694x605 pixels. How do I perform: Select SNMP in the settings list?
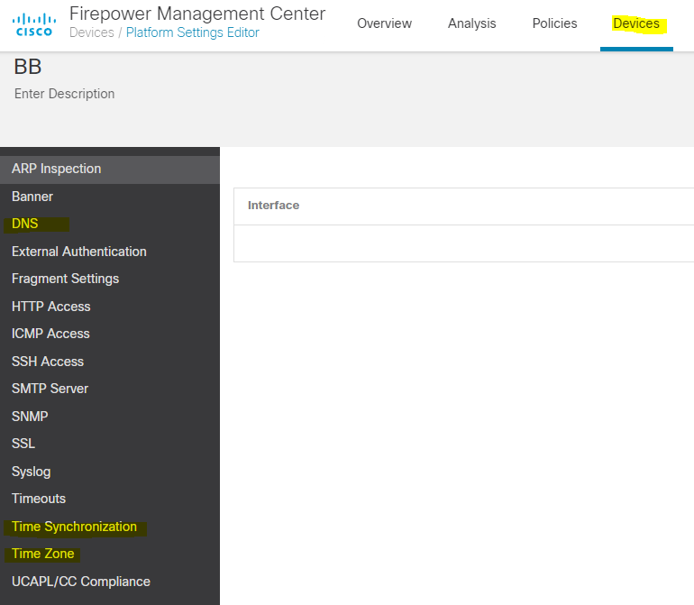point(30,417)
